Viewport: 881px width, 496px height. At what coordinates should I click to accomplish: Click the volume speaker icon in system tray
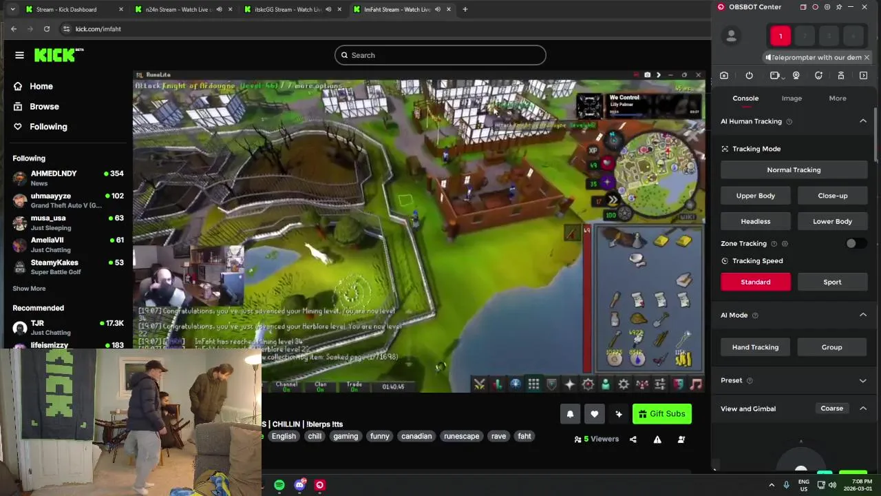pos(833,485)
